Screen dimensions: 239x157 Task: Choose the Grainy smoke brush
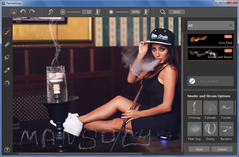210,129
